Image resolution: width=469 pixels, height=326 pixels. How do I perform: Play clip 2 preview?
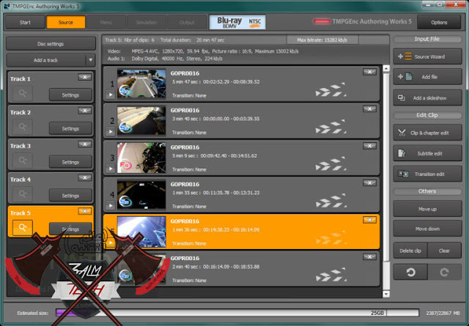pyautogui.click(x=111, y=132)
